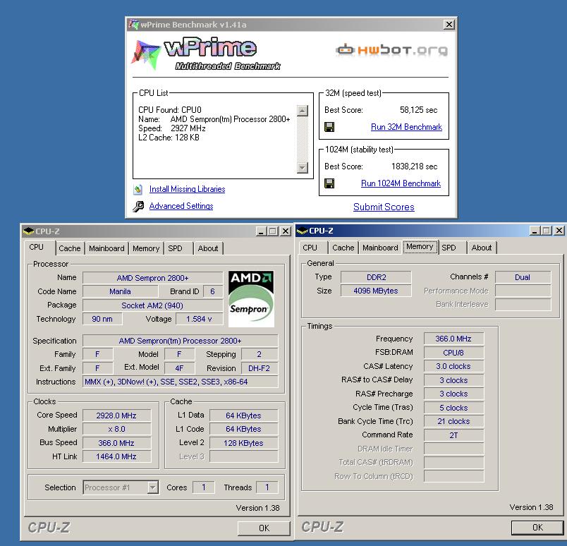Click the save icon for 1024M score

(329, 183)
